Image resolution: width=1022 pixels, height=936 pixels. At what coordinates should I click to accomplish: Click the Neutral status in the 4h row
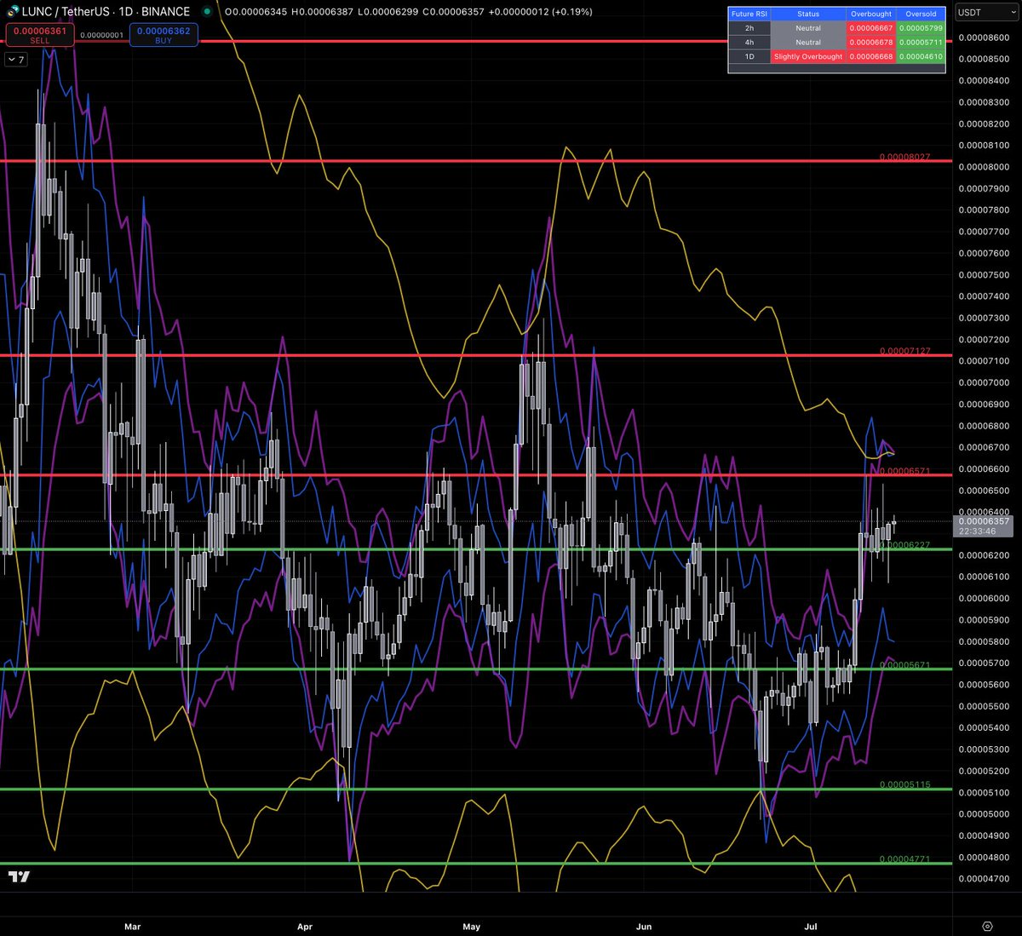click(x=808, y=42)
